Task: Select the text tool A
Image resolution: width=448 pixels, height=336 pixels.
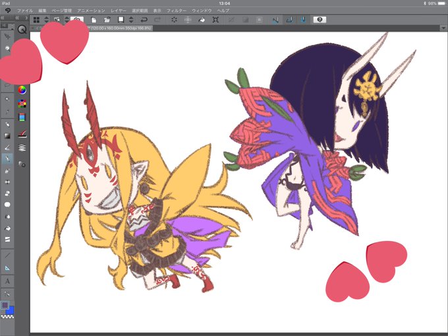Action: click(7, 281)
